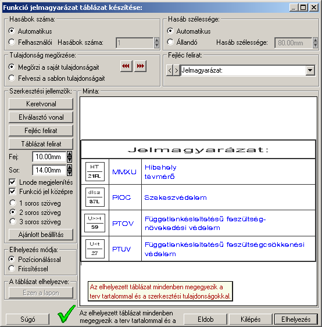
Task: Click the green checkmark status icon
Action: point(66,314)
